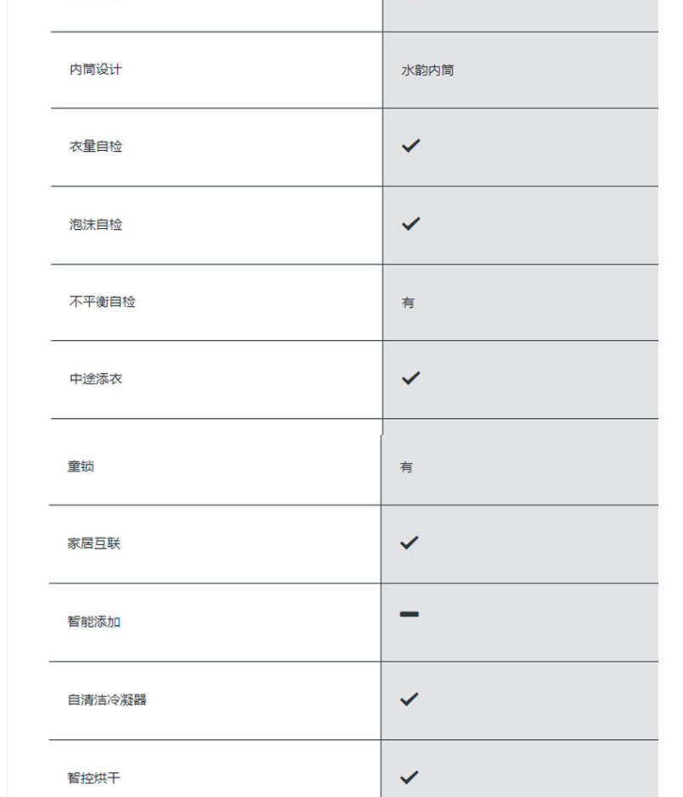
Task: Click the 智能添加 feature label
Action: pos(94,621)
